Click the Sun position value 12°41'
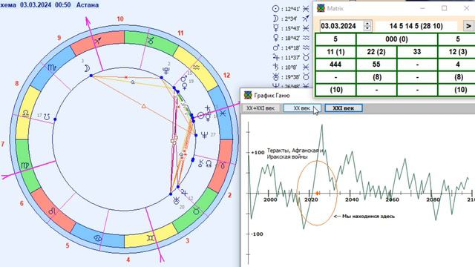This screenshot has height=267, width=475. click(x=292, y=10)
